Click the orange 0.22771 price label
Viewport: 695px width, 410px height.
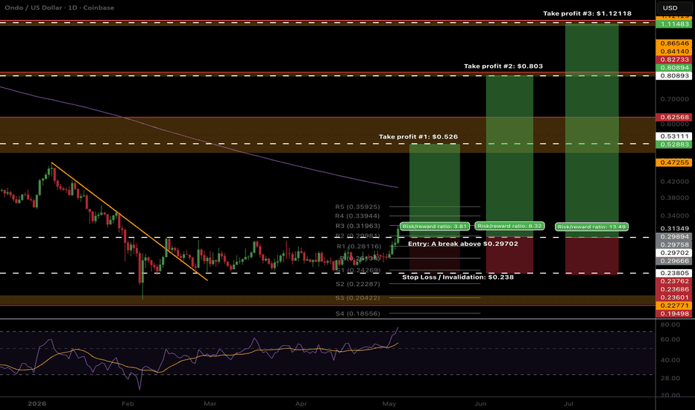click(673, 306)
